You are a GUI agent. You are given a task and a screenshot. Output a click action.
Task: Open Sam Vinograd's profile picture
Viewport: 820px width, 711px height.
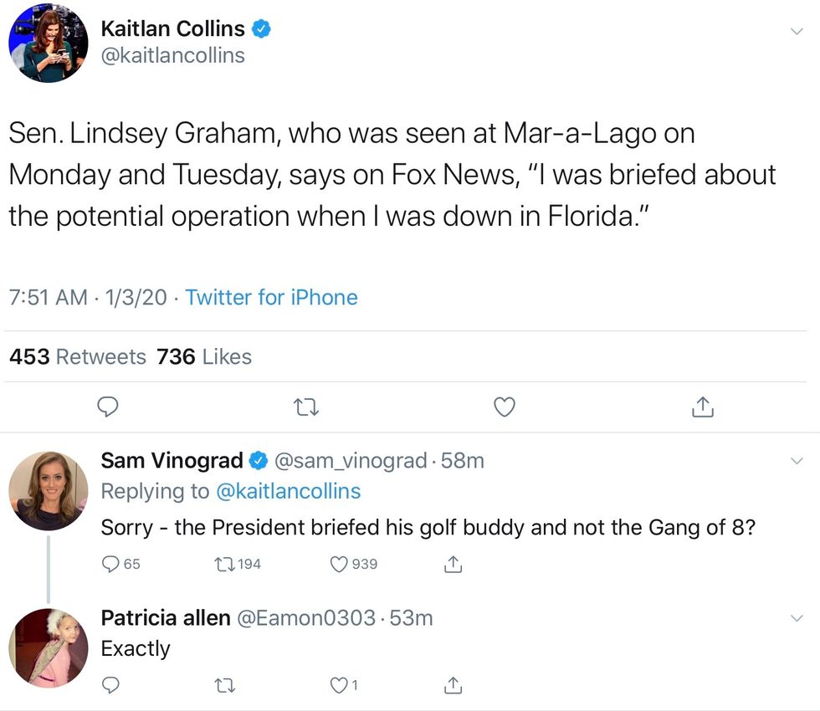48,491
